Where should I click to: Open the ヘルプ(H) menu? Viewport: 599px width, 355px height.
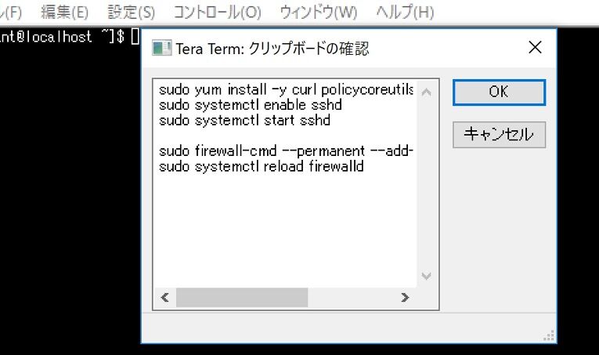point(405,12)
